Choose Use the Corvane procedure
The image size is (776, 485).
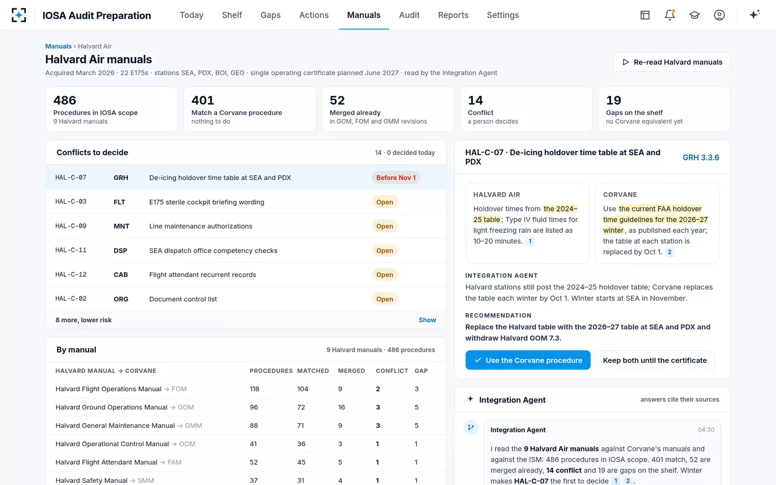pyautogui.click(x=528, y=360)
